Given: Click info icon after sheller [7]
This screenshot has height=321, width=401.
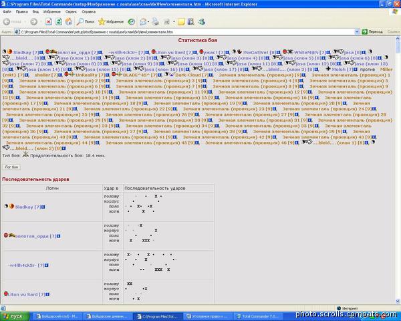Looking at the screenshot, I should [x=60, y=75].
